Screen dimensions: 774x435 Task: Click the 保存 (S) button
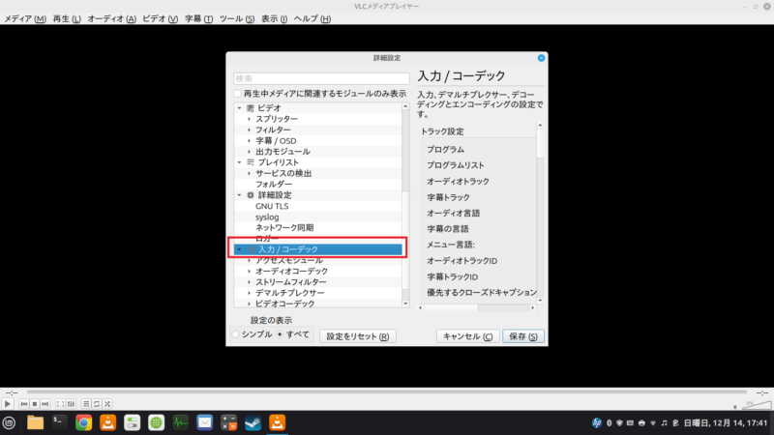coord(522,336)
